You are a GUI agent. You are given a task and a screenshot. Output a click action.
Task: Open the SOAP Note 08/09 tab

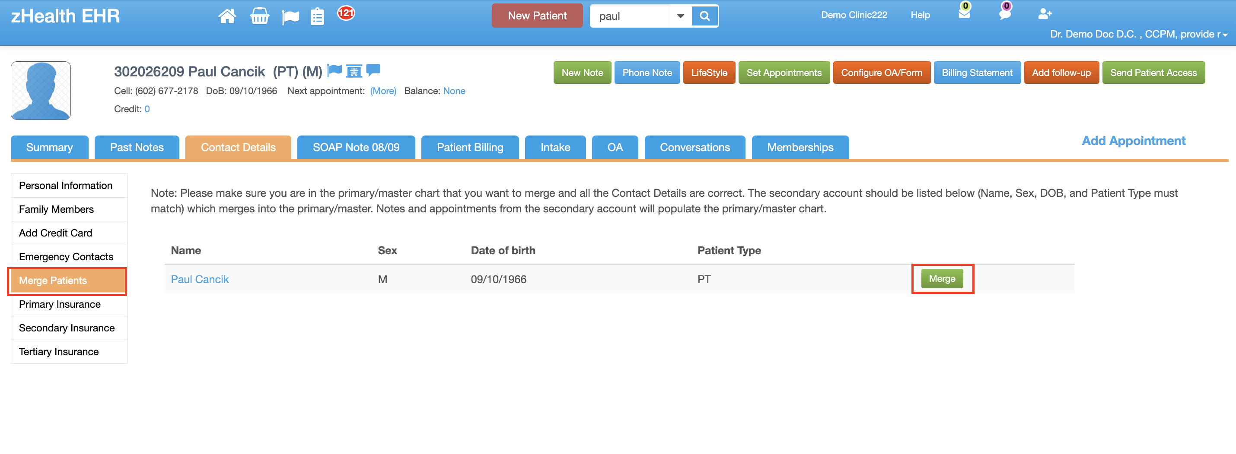coord(356,148)
